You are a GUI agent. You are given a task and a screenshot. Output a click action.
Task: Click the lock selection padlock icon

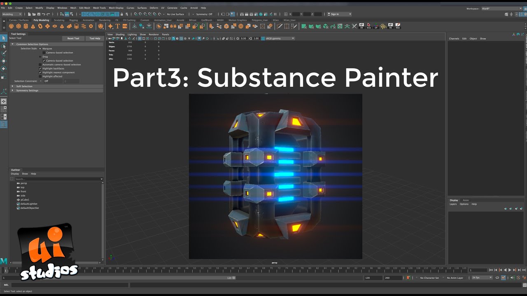click(121, 14)
